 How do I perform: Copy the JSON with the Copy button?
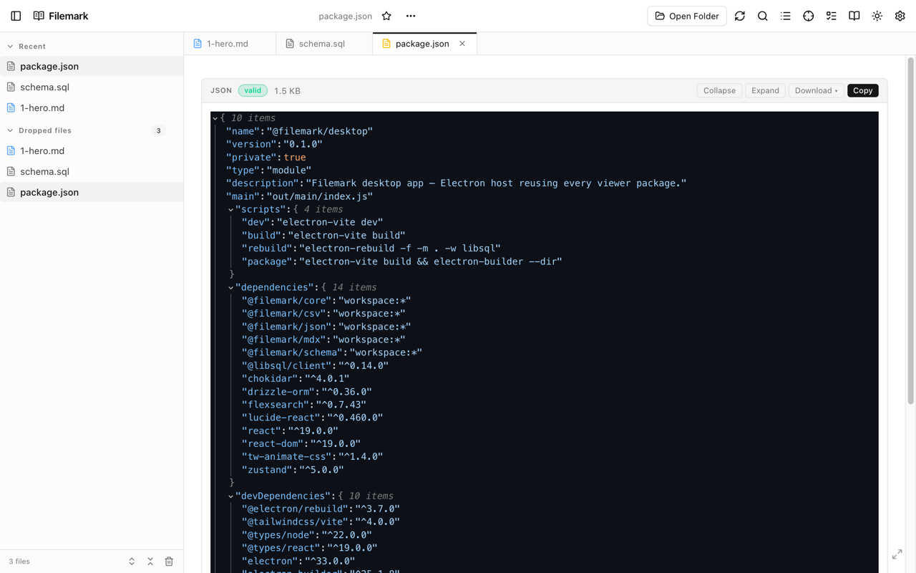click(x=862, y=91)
